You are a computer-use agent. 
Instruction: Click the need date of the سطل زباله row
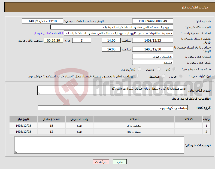(23, 132)
